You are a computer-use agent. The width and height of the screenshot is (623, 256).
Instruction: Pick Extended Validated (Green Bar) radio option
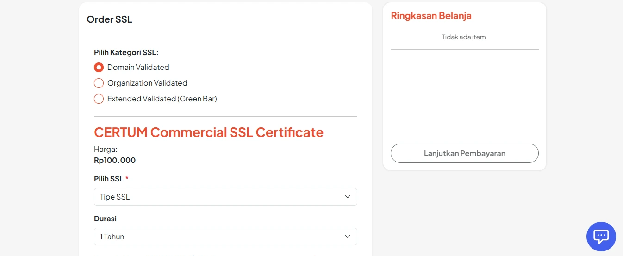click(x=99, y=99)
